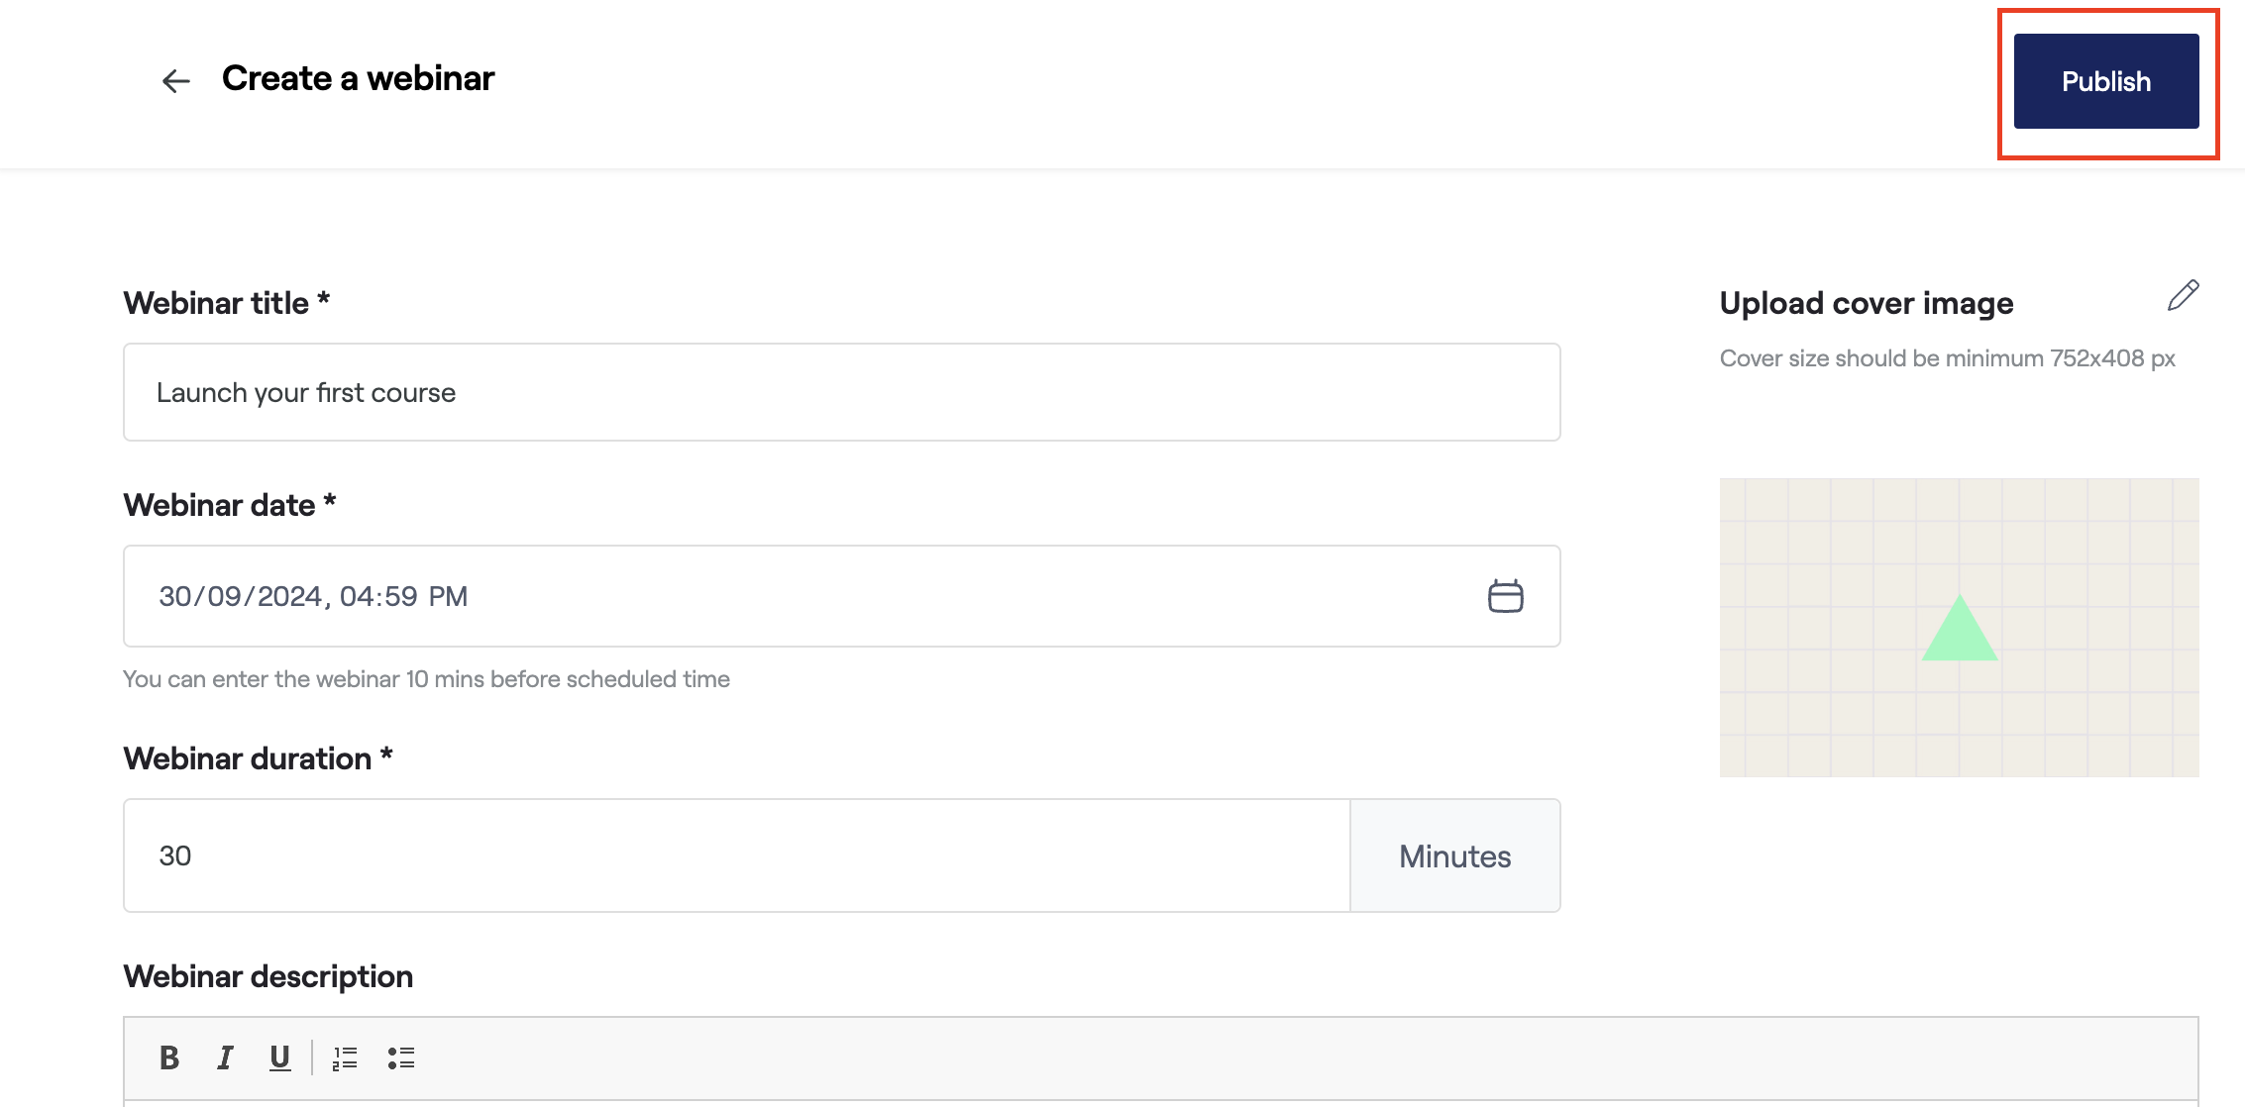Select the minute value 59 in webinar date
The height and width of the screenshot is (1107, 2245).
401,596
